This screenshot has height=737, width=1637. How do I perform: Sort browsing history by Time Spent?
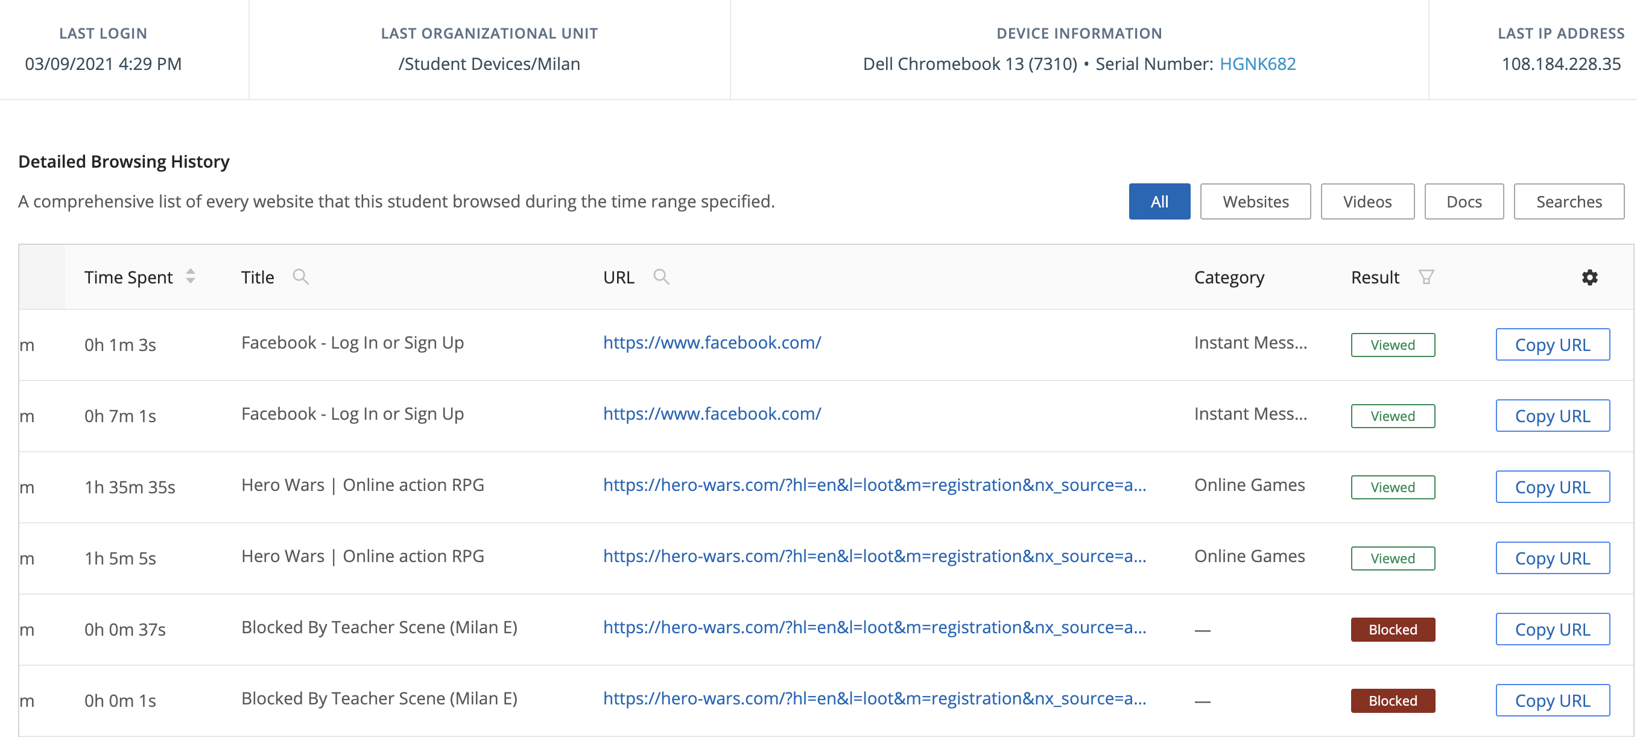tap(190, 277)
